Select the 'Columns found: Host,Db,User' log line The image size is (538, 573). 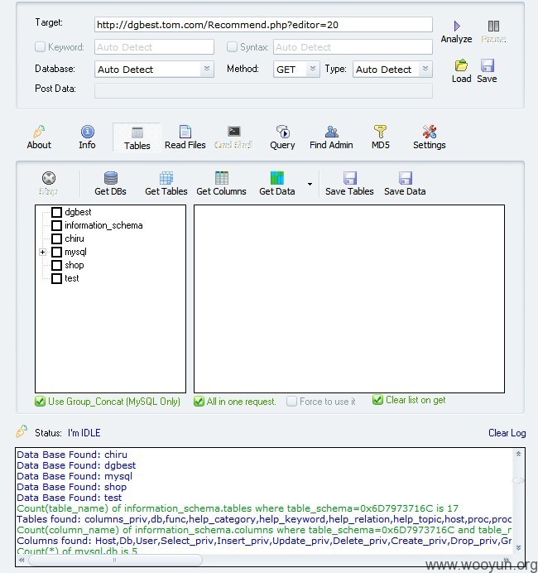[x=264, y=541]
